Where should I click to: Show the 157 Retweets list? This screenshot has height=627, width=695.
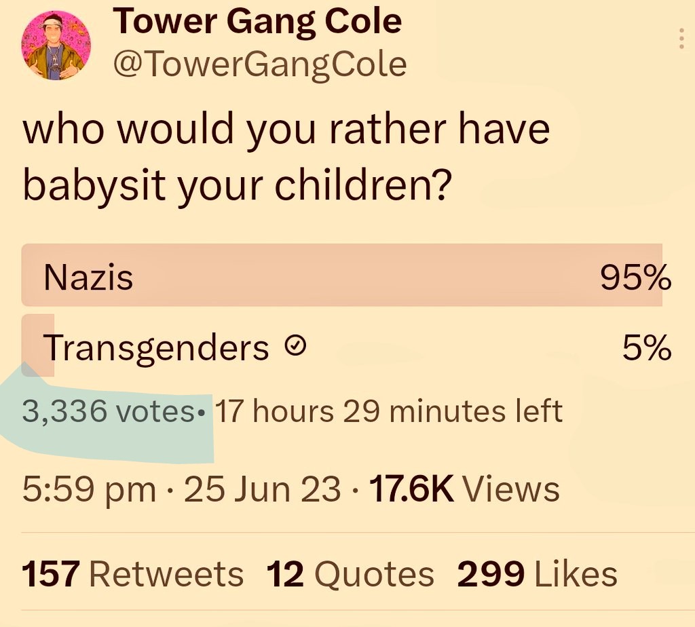click(x=132, y=574)
